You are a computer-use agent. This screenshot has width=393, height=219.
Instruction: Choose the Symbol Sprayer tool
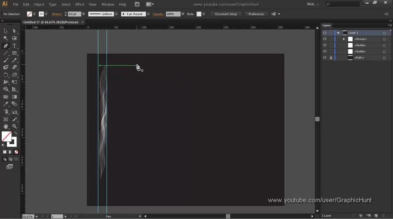(x=5, y=112)
